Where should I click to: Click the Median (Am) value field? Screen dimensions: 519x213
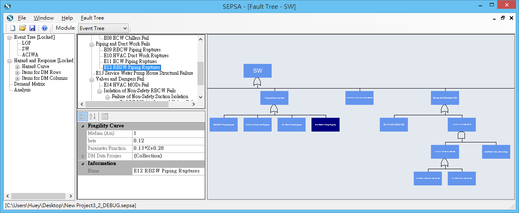169,134
